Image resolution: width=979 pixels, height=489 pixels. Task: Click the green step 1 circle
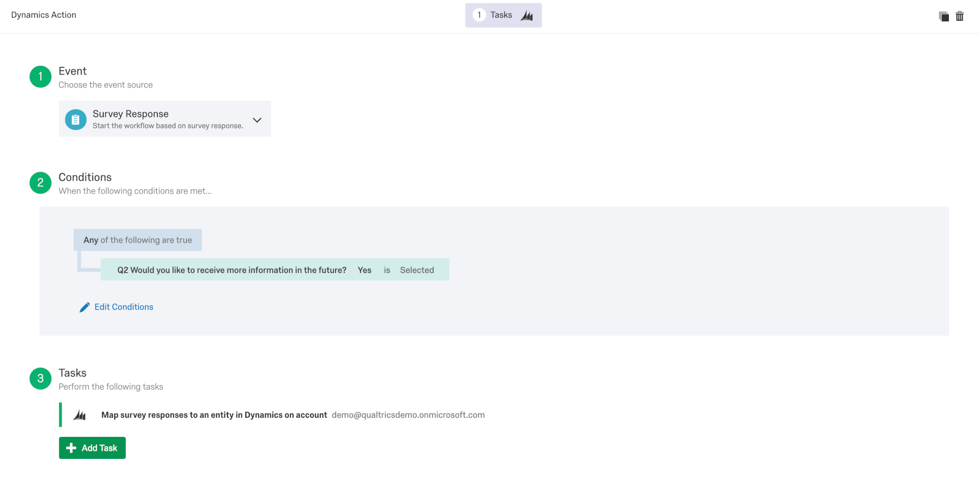(41, 76)
